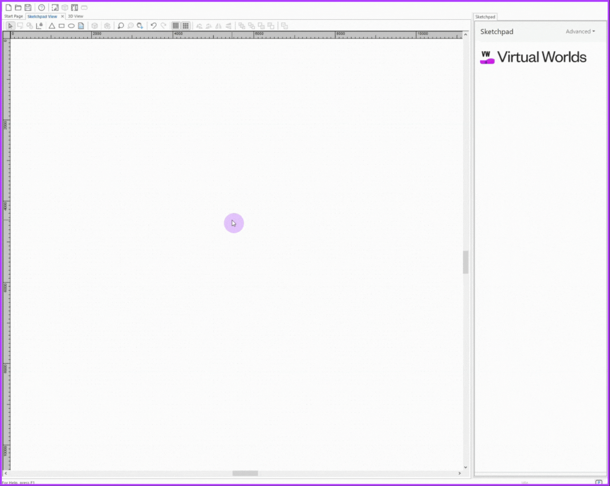Click the Virtual Worlds logo
Screen dimensions: 610x486
(533, 57)
